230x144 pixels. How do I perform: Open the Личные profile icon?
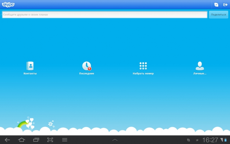click(200, 66)
